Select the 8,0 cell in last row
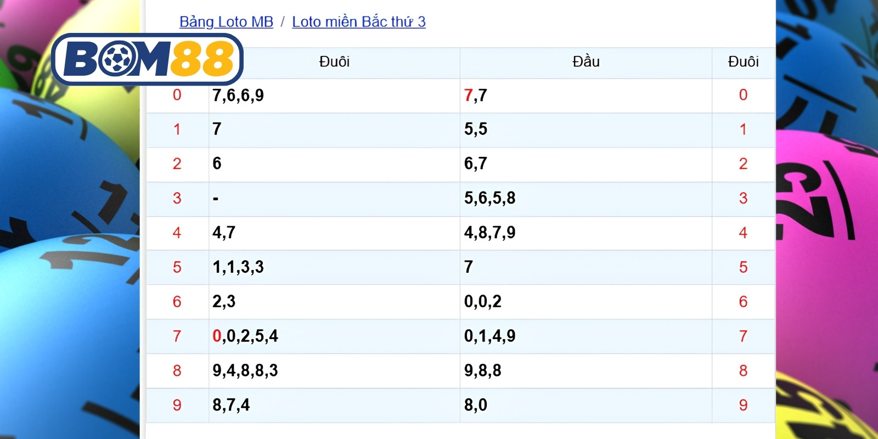Screen dimensions: 878x439 (x=586, y=406)
